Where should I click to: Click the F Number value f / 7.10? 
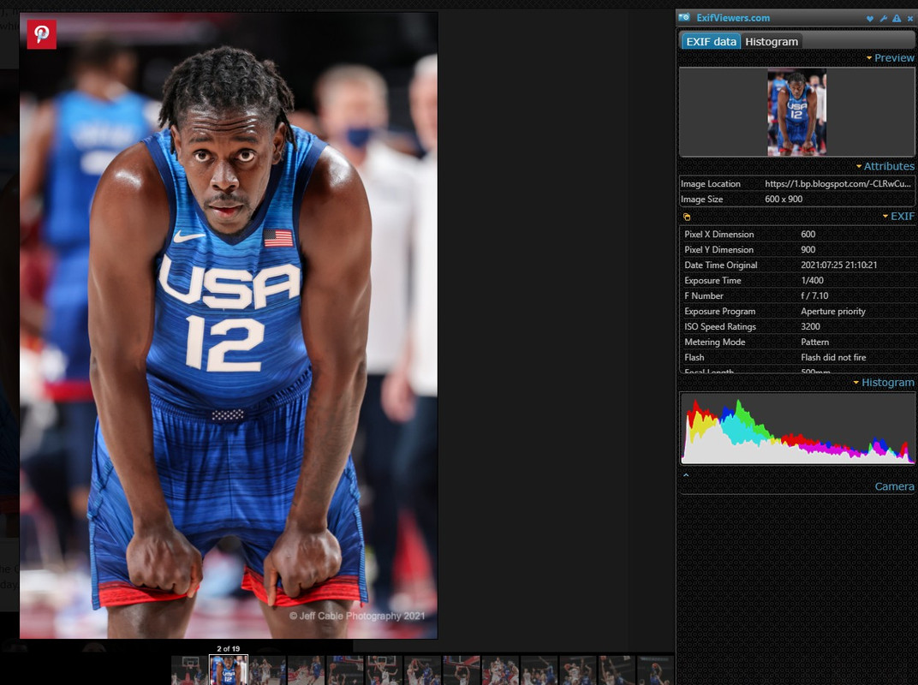(x=814, y=295)
